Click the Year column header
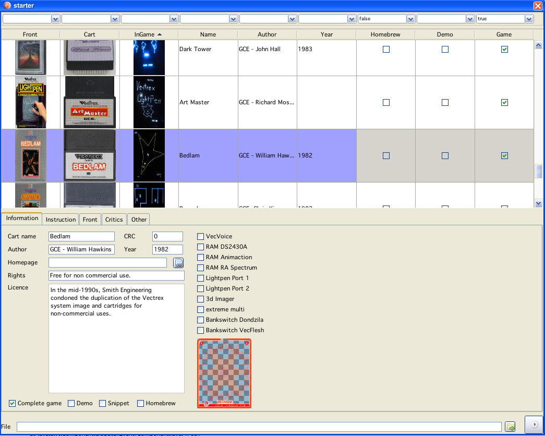 click(x=326, y=34)
